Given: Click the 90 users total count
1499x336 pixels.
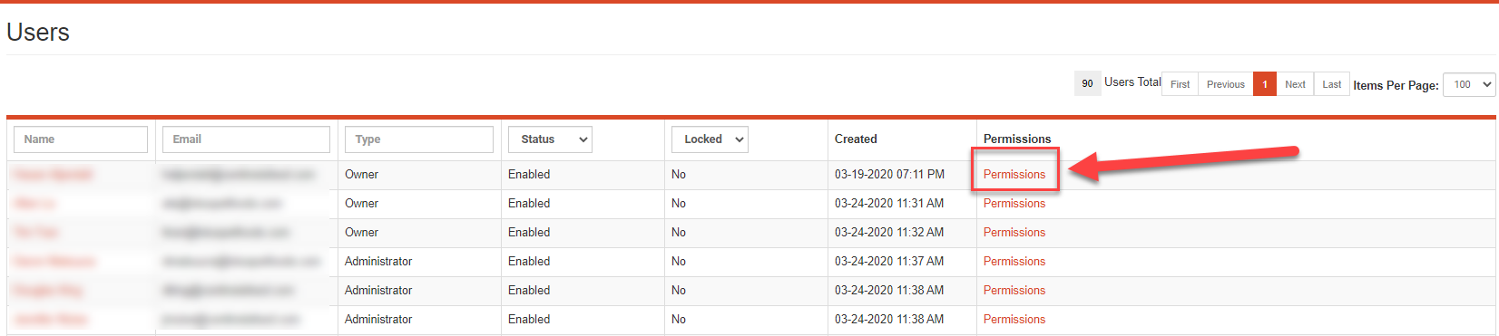Looking at the screenshot, I should (1087, 83).
